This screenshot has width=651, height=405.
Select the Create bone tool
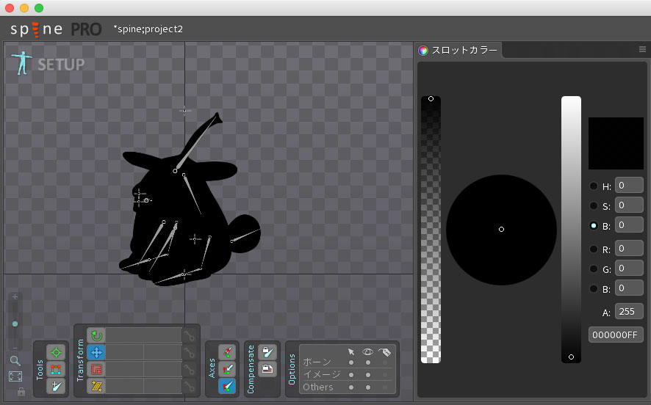click(x=56, y=387)
